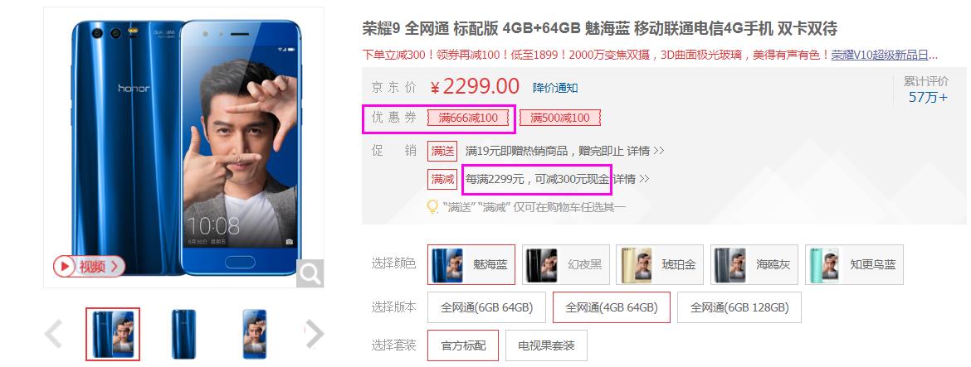Select the phone front view thumbnail
Viewport: 971px width, 367px height.
click(255, 334)
